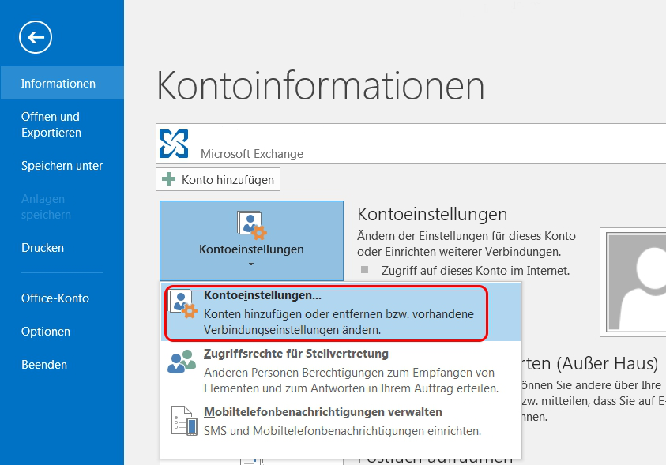Click the text 'Konten hinzufügen oder entfernen bzw. vorhandene'
The width and height of the screenshot is (666, 465).
(339, 314)
